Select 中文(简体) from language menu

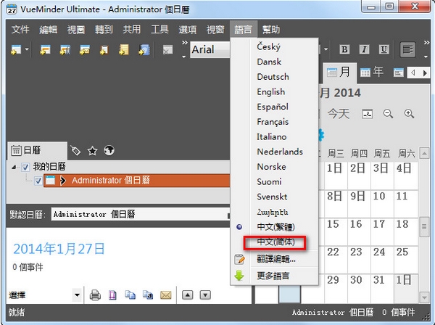(275, 242)
